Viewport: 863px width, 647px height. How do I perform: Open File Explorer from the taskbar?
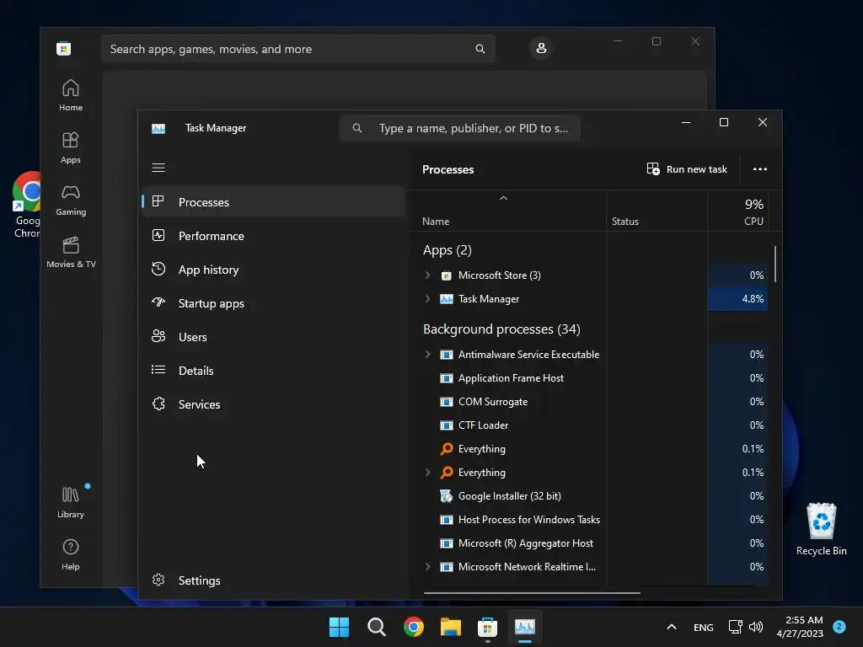pos(451,627)
